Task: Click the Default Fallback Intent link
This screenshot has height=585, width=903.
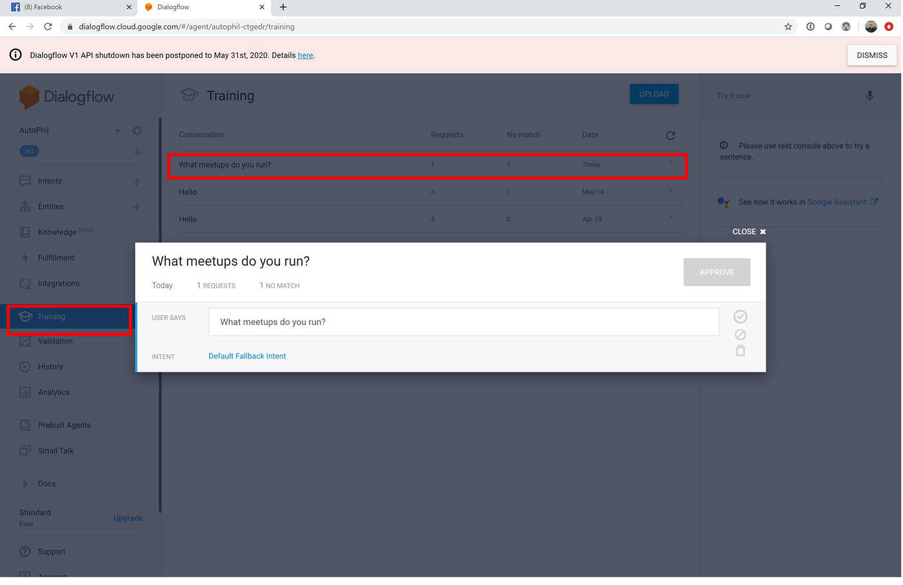Action: [247, 355]
